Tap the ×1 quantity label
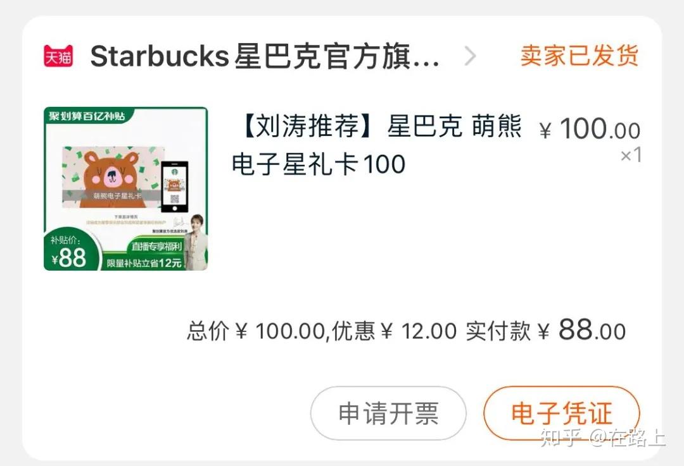Image resolution: width=684 pixels, height=466 pixels. 631,155
